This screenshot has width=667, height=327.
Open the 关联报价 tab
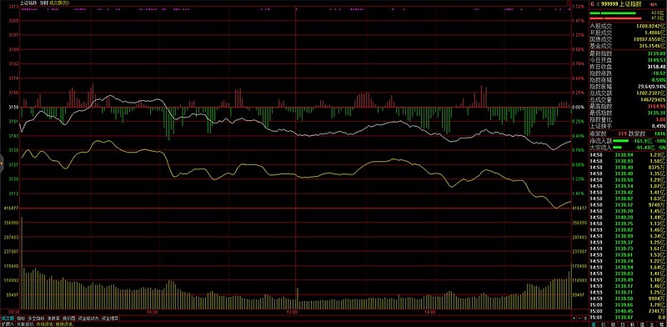25,324
